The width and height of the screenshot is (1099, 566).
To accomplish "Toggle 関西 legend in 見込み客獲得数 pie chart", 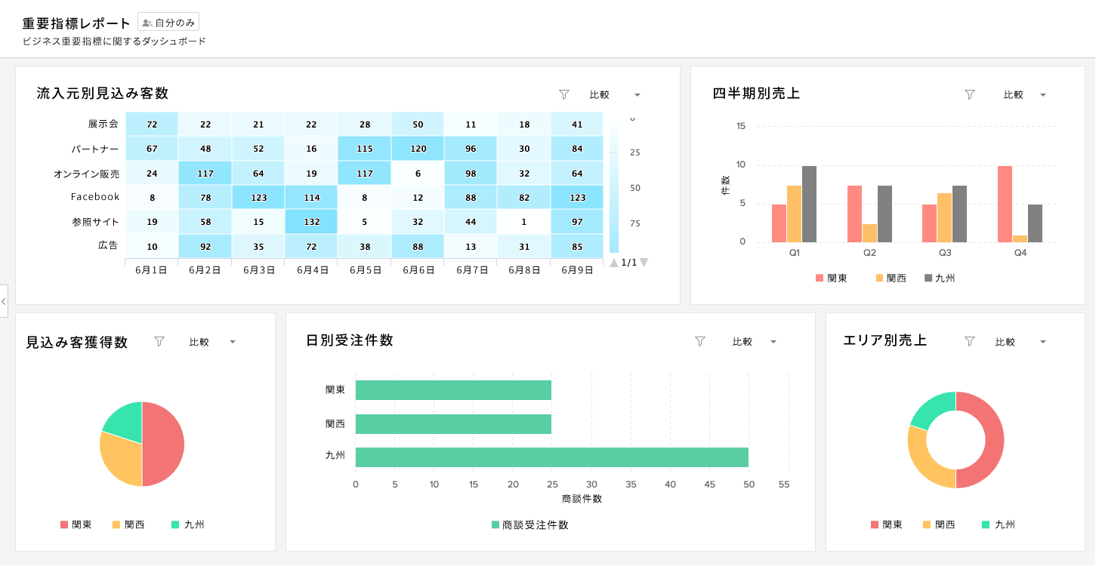I will pyautogui.click(x=128, y=524).
